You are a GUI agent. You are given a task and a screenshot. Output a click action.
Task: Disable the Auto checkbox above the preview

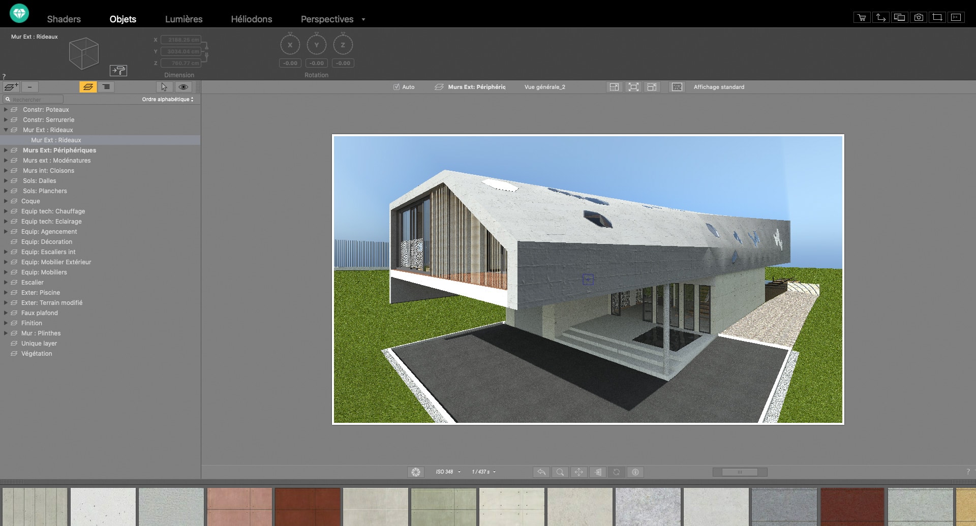click(x=396, y=87)
